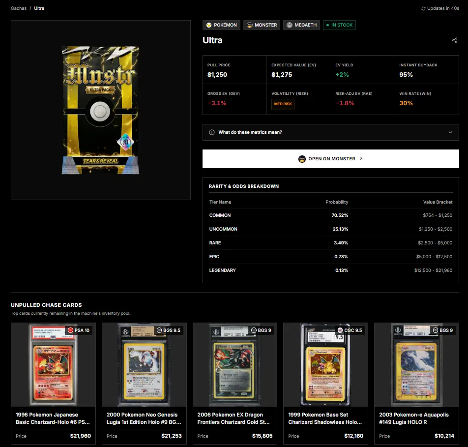Click the Gross EV -3.1% value
Screen dimensions: 468x447
tap(217, 103)
